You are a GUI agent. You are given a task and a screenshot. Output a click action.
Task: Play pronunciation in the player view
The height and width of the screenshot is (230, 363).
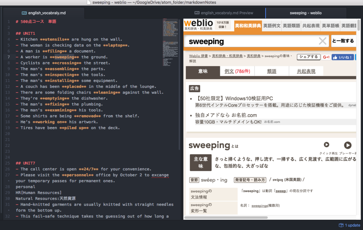click(347, 145)
